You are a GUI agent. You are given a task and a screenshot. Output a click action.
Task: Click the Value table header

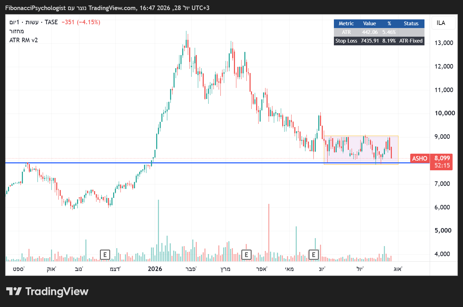click(369, 24)
